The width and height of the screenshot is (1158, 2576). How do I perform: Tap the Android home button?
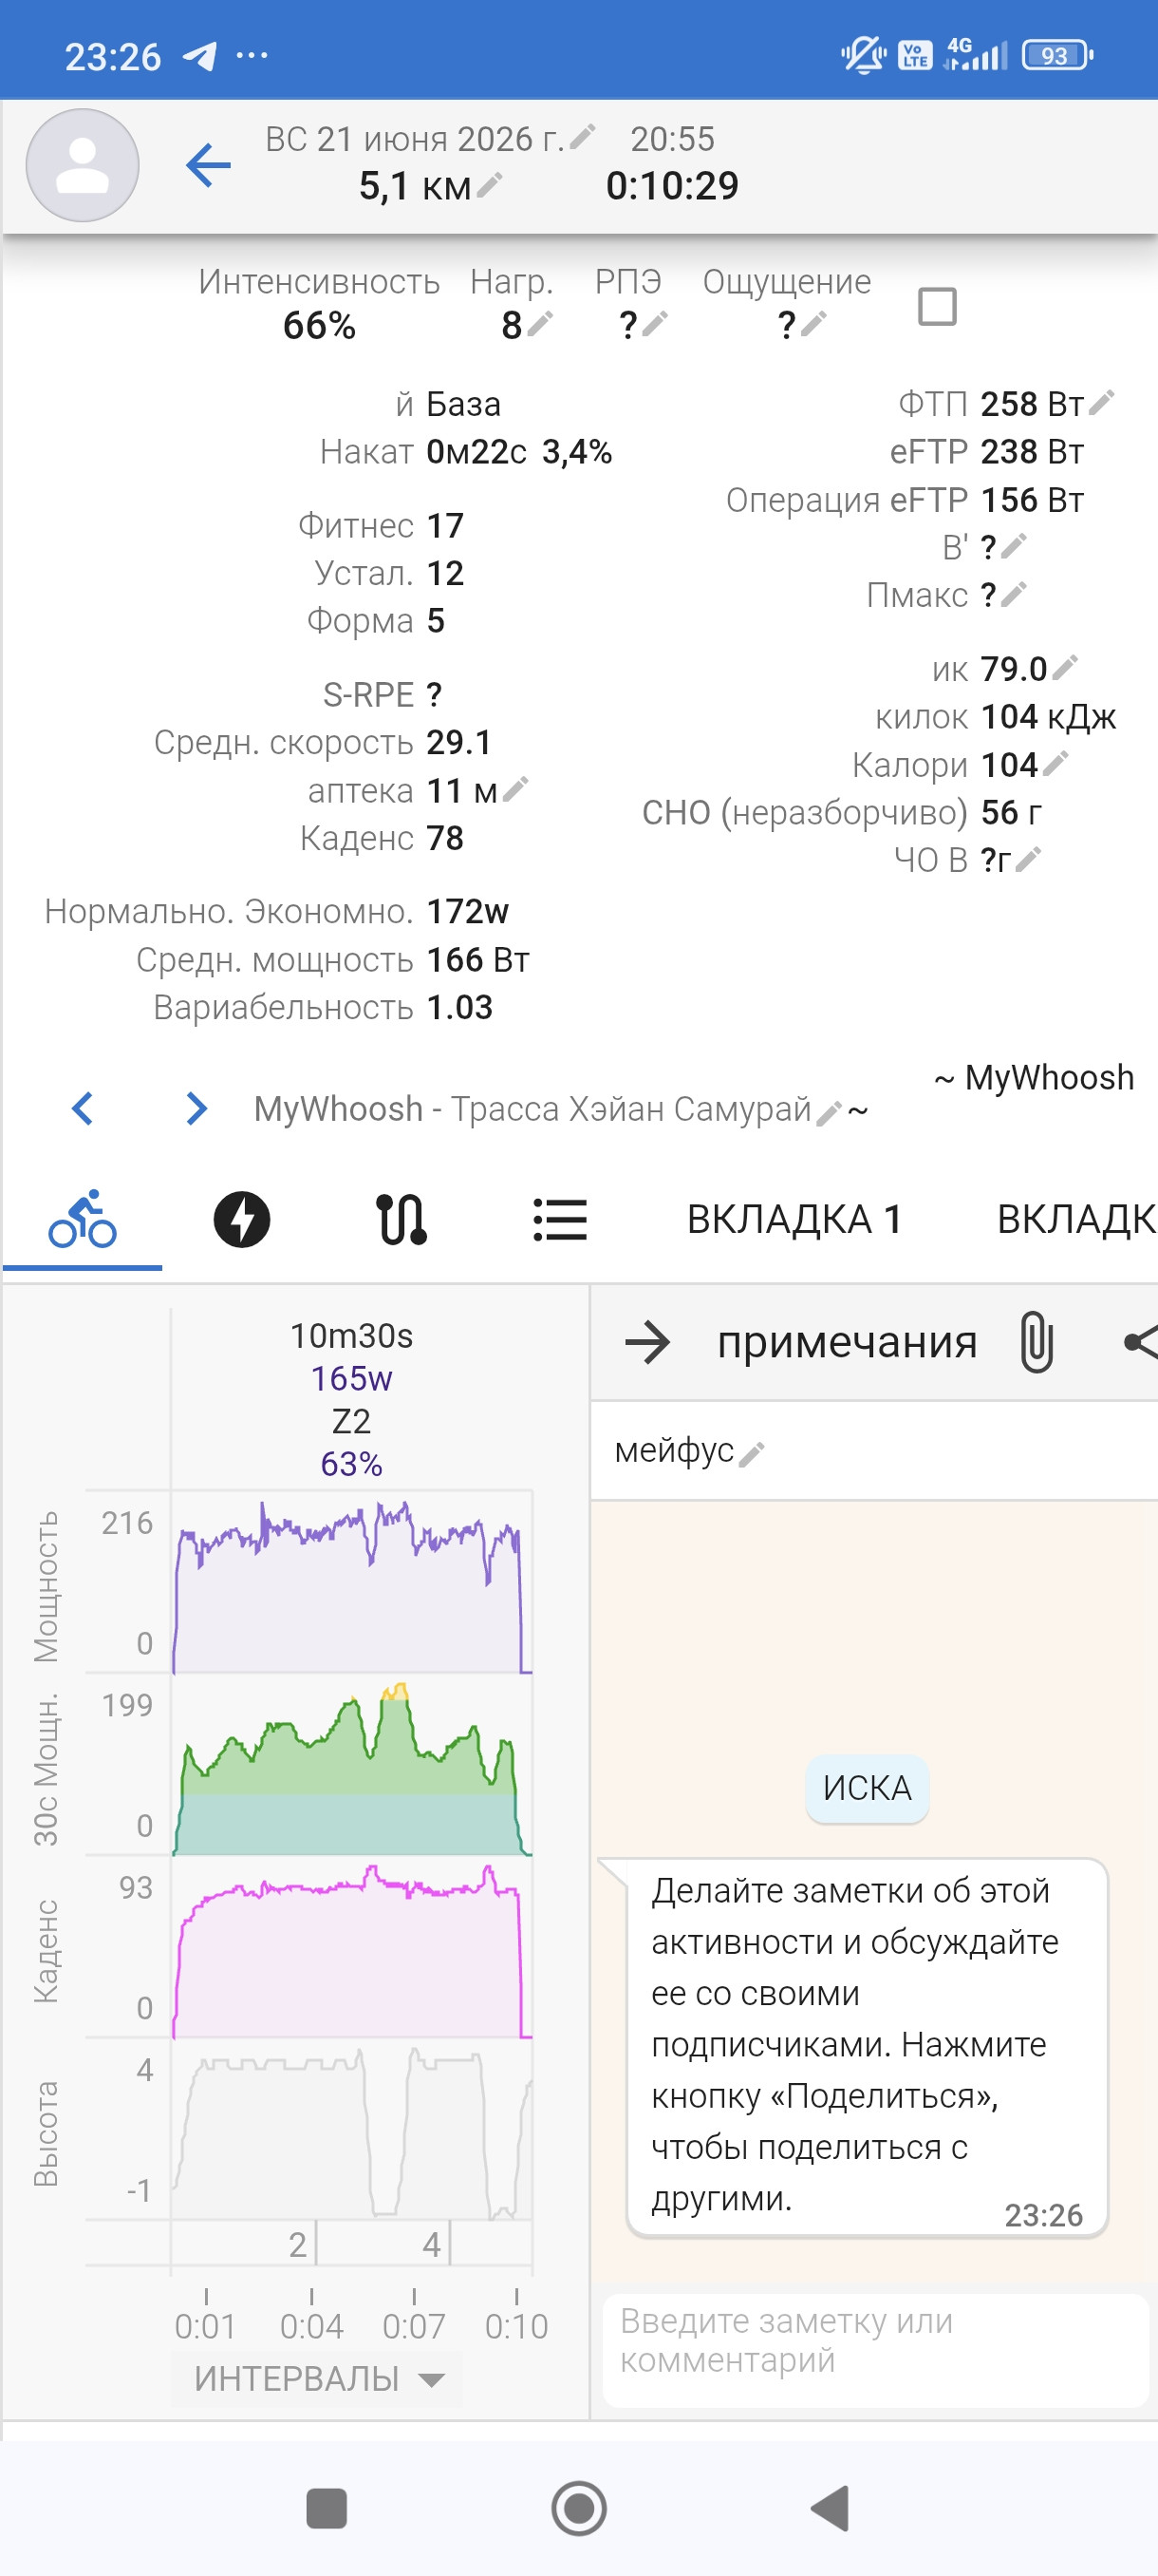click(x=580, y=2508)
